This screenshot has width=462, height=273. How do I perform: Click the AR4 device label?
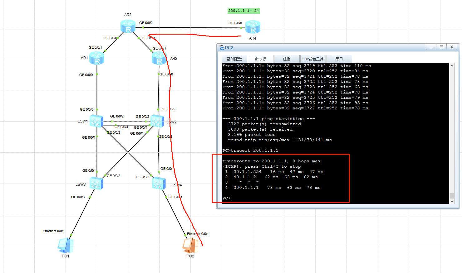(x=253, y=38)
